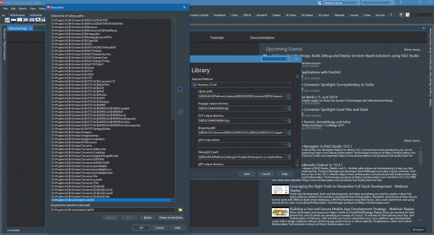
Task: Click the Label component icon in palette
Action: (38, 20)
